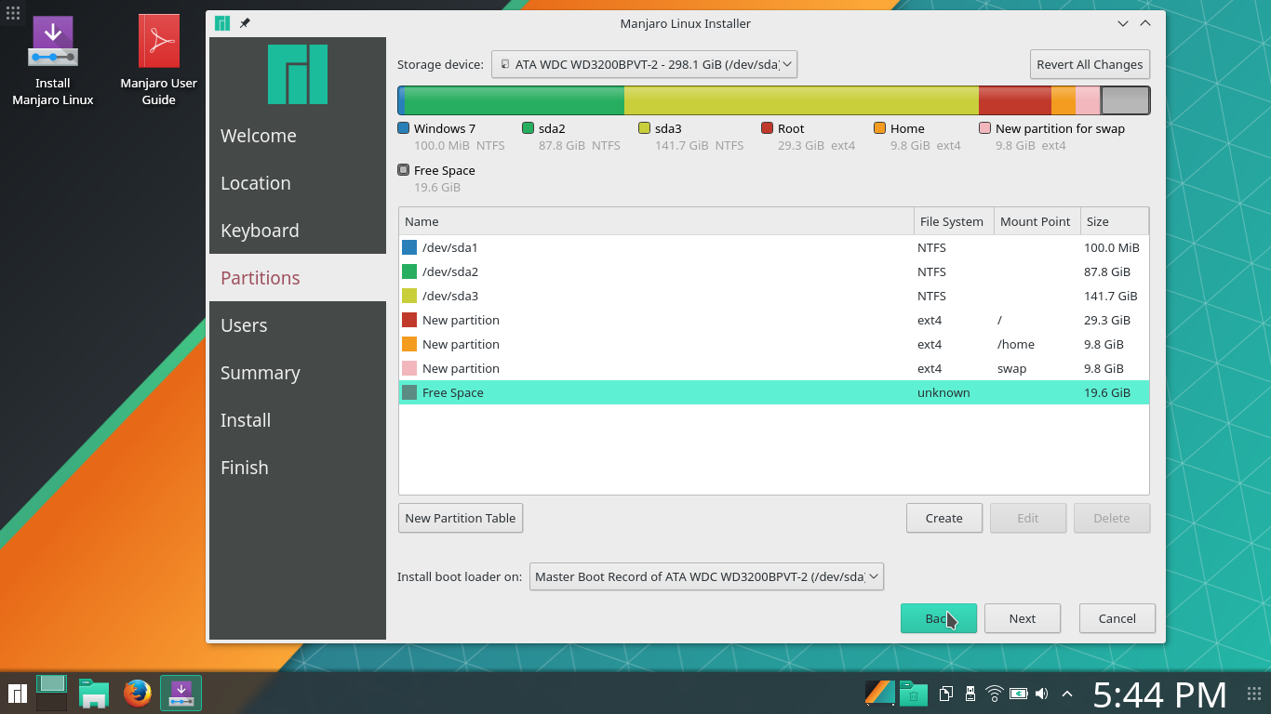Open the file manager icon on the taskbar
The width and height of the screenshot is (1271, 714).
[93, 693]
